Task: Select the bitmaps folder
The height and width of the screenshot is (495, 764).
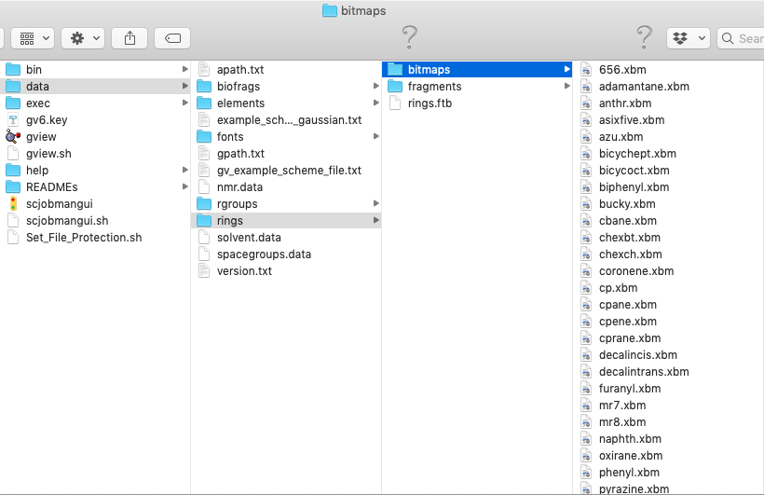Action: pyautogui.click(x=477, y=70)
